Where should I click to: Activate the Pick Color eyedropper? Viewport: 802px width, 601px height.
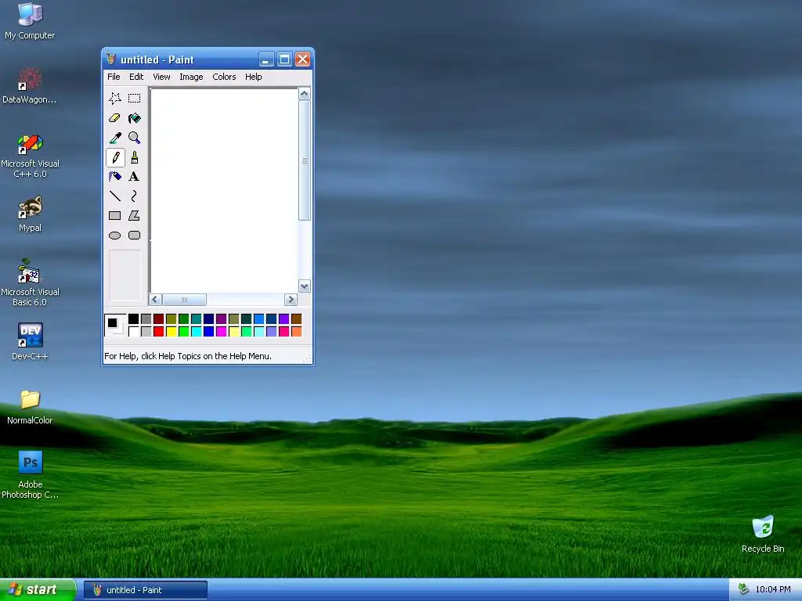[115, 138]
